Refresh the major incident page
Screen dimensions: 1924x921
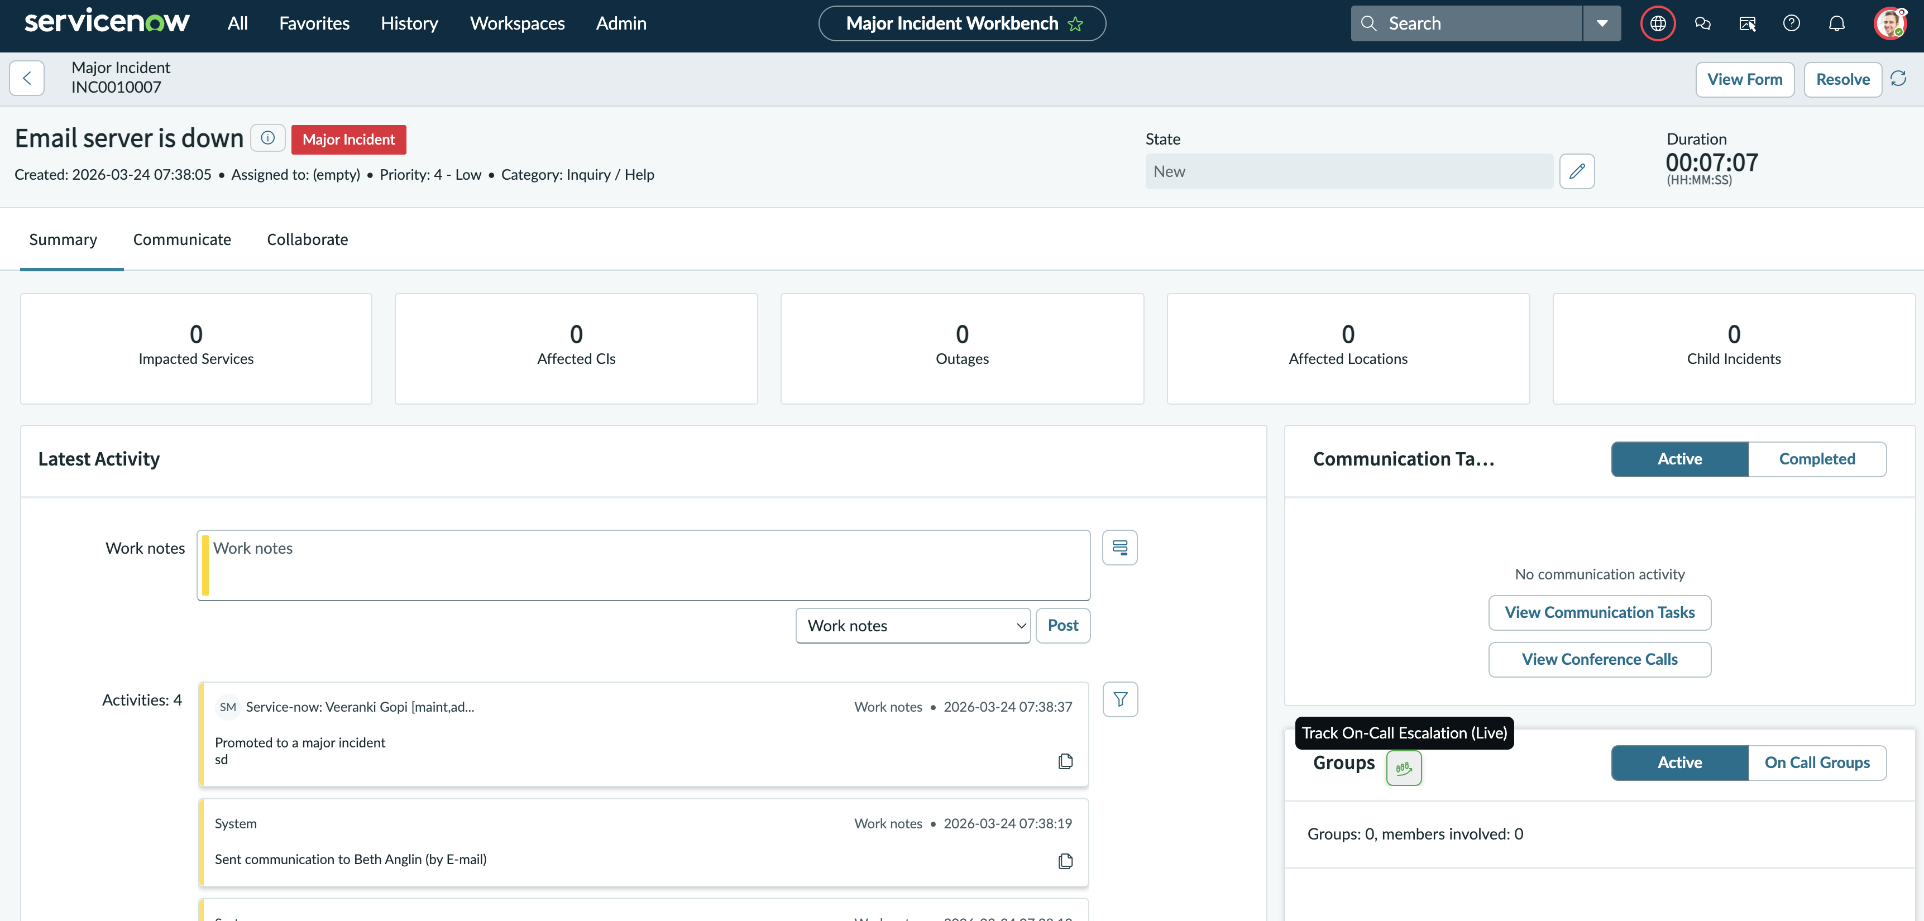click(1898, 79)
